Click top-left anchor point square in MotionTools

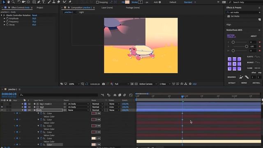(x=230, y=59)
